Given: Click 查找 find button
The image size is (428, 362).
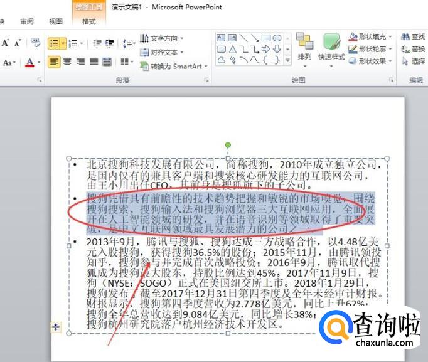Looking at the screenshot, I should (414, 36).
